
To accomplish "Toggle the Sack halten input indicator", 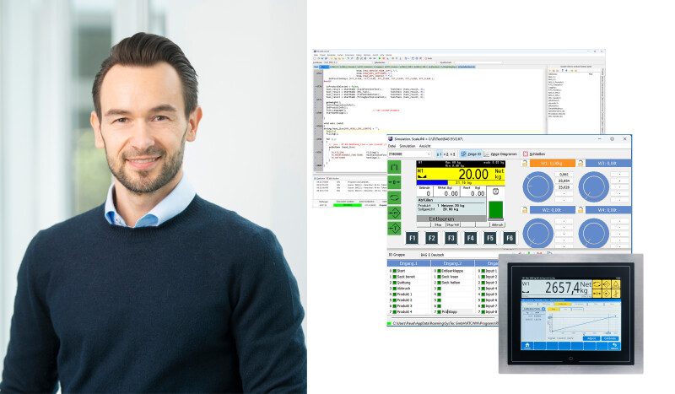I will point(439,283).
